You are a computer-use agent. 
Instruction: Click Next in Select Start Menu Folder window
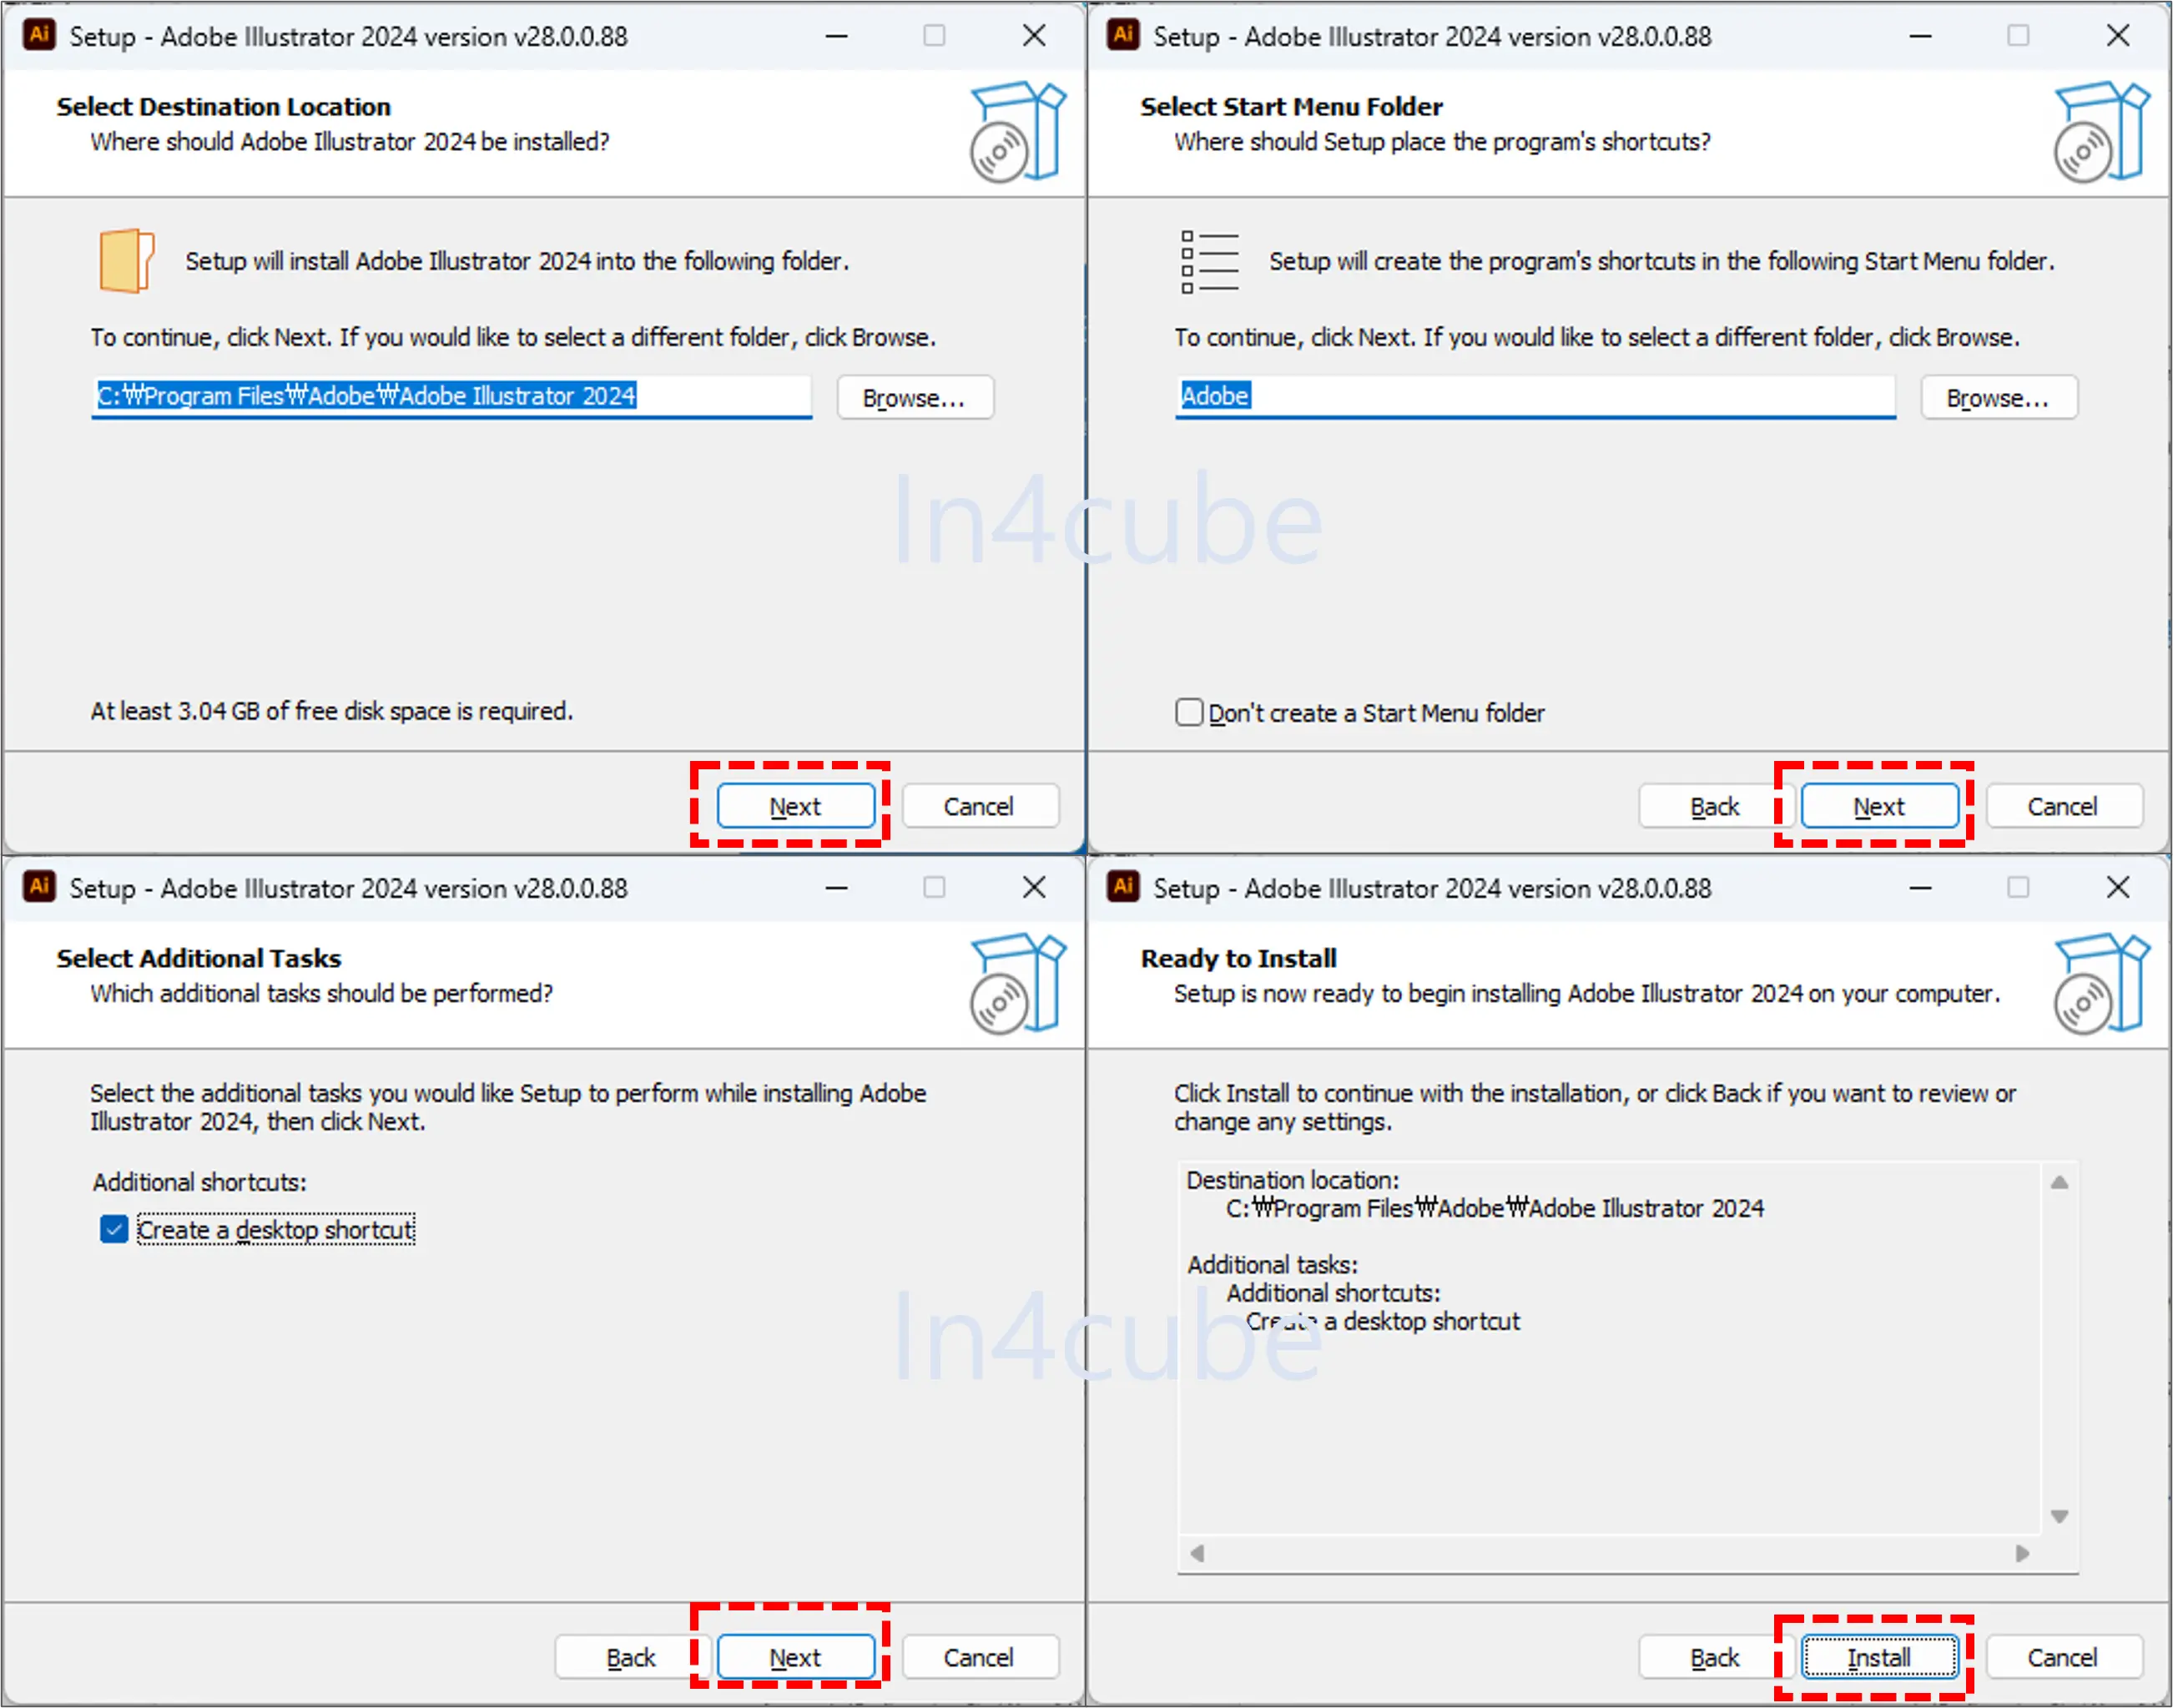[1879, 806]
